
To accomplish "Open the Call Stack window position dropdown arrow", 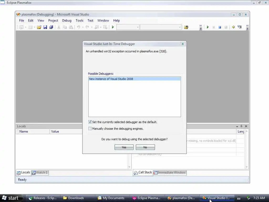I will pyautogui.click(x=237, y=127).
